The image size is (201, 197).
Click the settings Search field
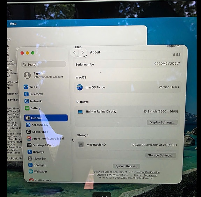44,64
